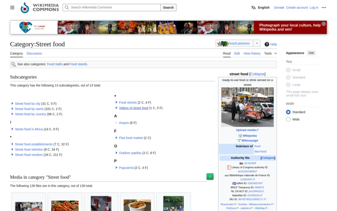Open Wikipedia from the infobox sitelink icon
The width and height of the screenshot is (337, 211).
(240, 136)
